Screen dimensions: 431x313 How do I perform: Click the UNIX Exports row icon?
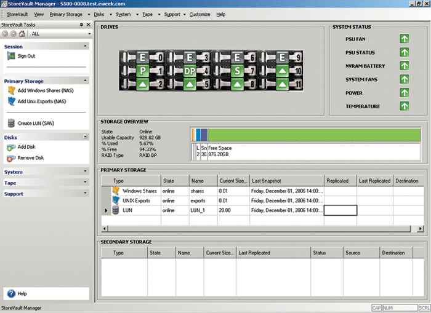(x=116, y=200)
